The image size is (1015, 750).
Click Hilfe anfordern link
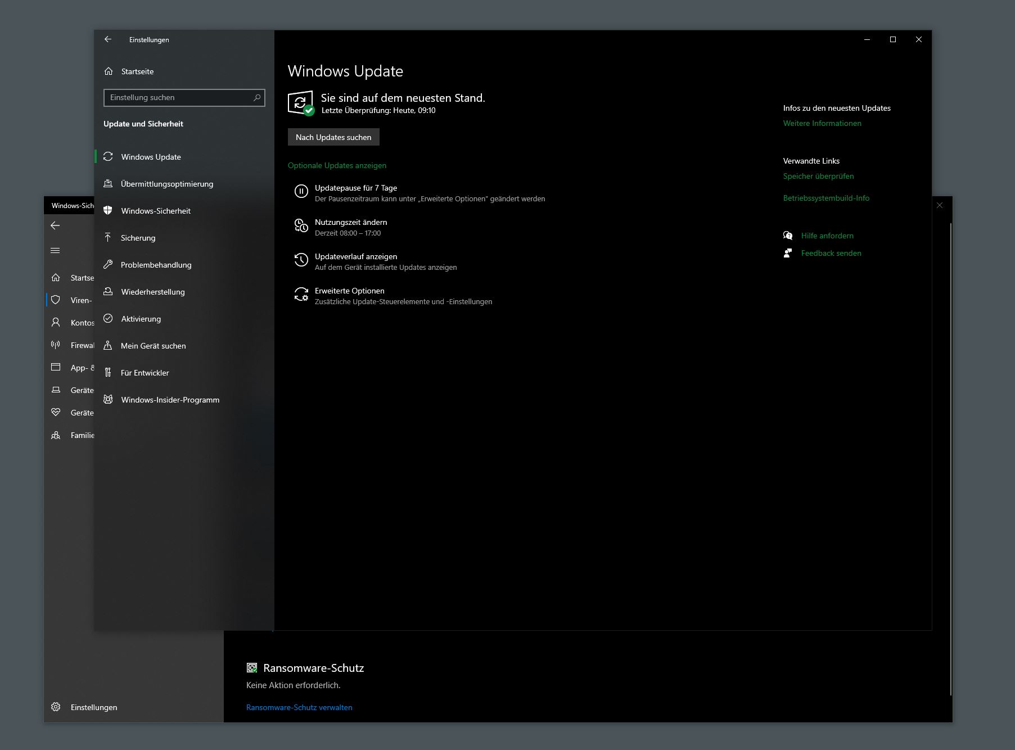point(827,236)
